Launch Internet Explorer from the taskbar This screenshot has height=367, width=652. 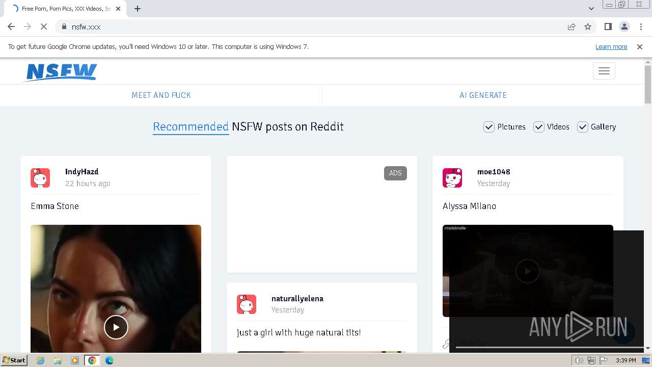pos(41,360)
